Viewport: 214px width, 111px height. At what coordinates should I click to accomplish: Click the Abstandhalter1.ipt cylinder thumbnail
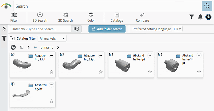[x=171, y=65]
